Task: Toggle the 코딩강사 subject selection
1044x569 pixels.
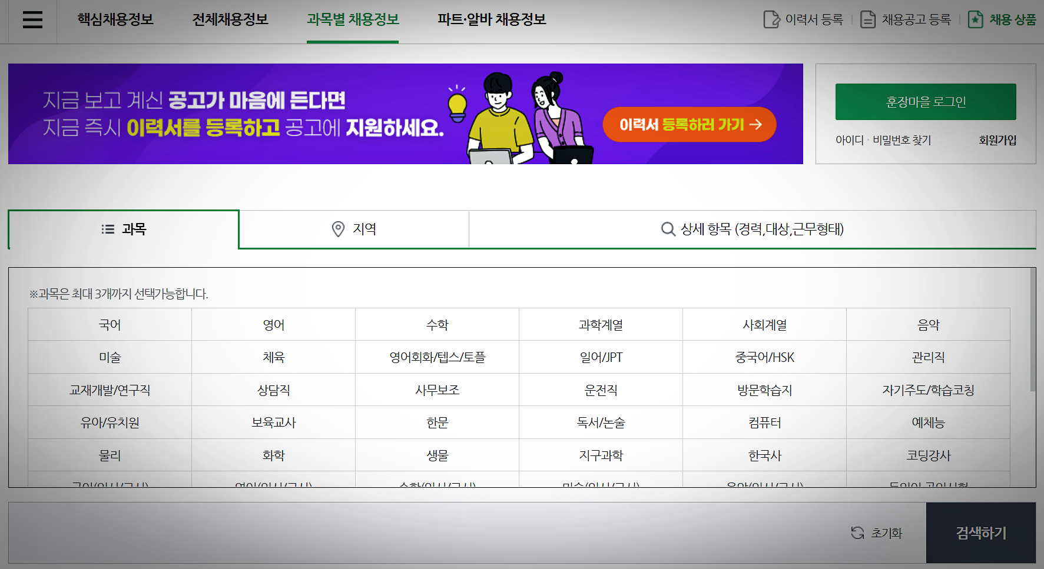Action: (x=928, y=454)
